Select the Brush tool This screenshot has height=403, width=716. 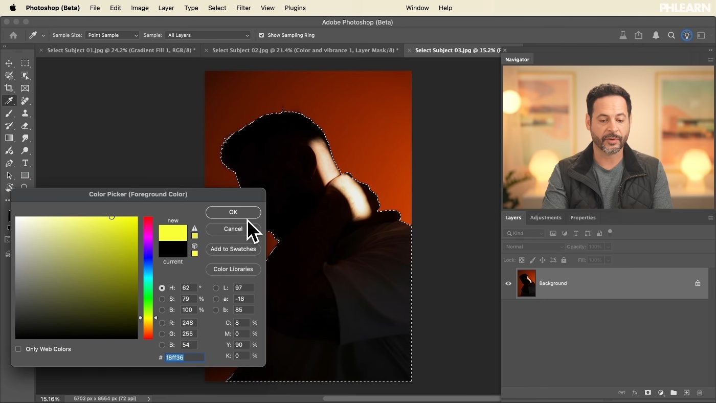(x=9, y=114)
